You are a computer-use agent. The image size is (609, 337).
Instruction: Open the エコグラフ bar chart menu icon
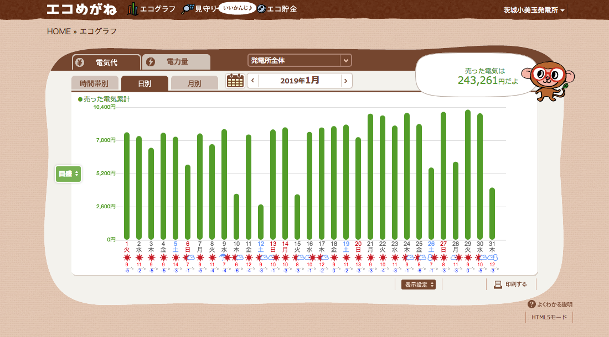(133, 9)
